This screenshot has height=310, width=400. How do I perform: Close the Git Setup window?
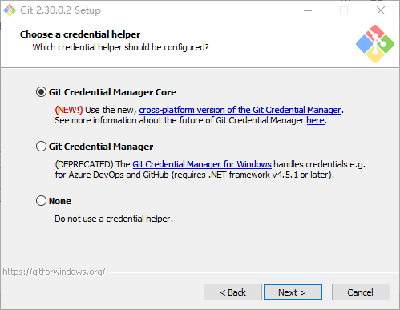coord(381,10)
